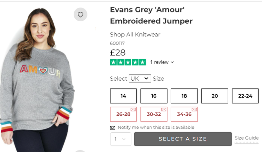
Task: Choose size 22-24
Action: [x=245, y=96]
